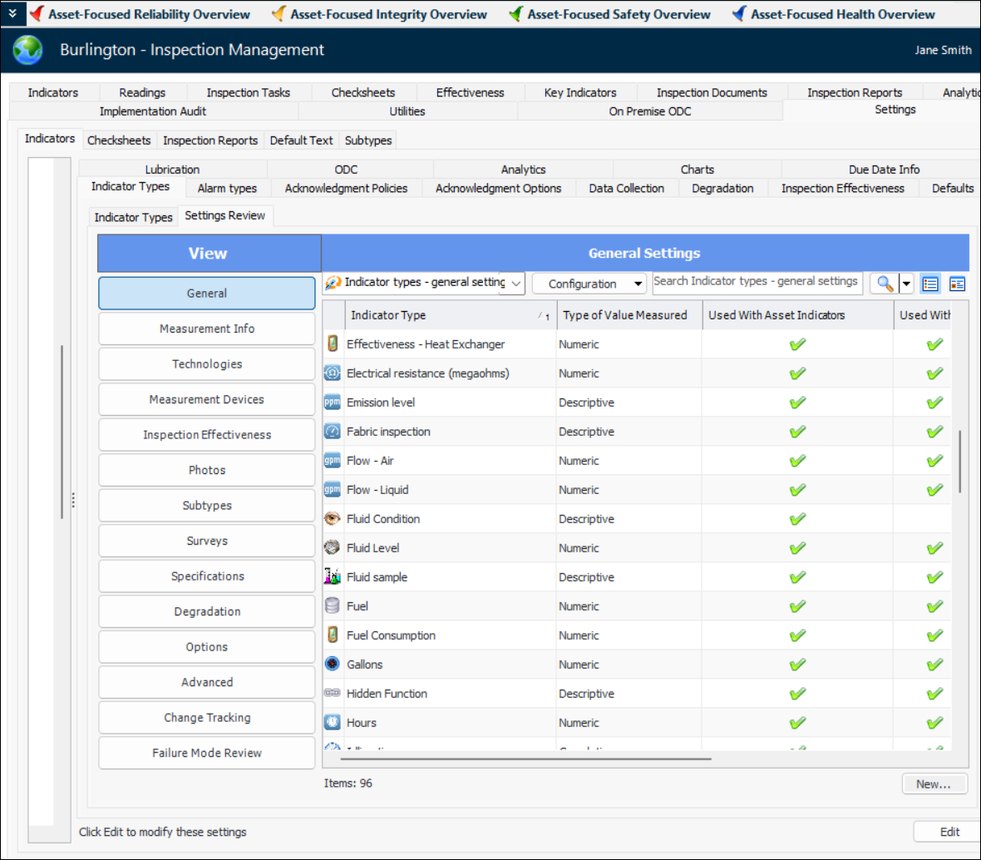Image resolution: width=981 pixels, height=860 pixels.
Task: Open the Alarm types tab
Action: [x=227, y=189]
